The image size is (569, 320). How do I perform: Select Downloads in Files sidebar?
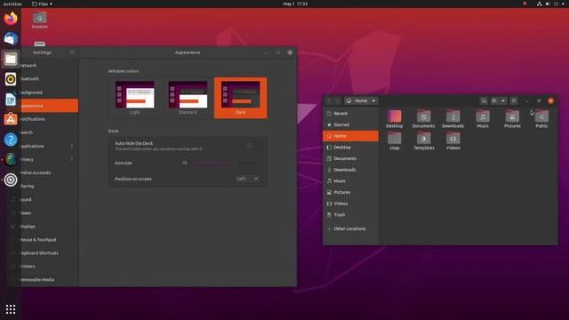pos(350,170)
